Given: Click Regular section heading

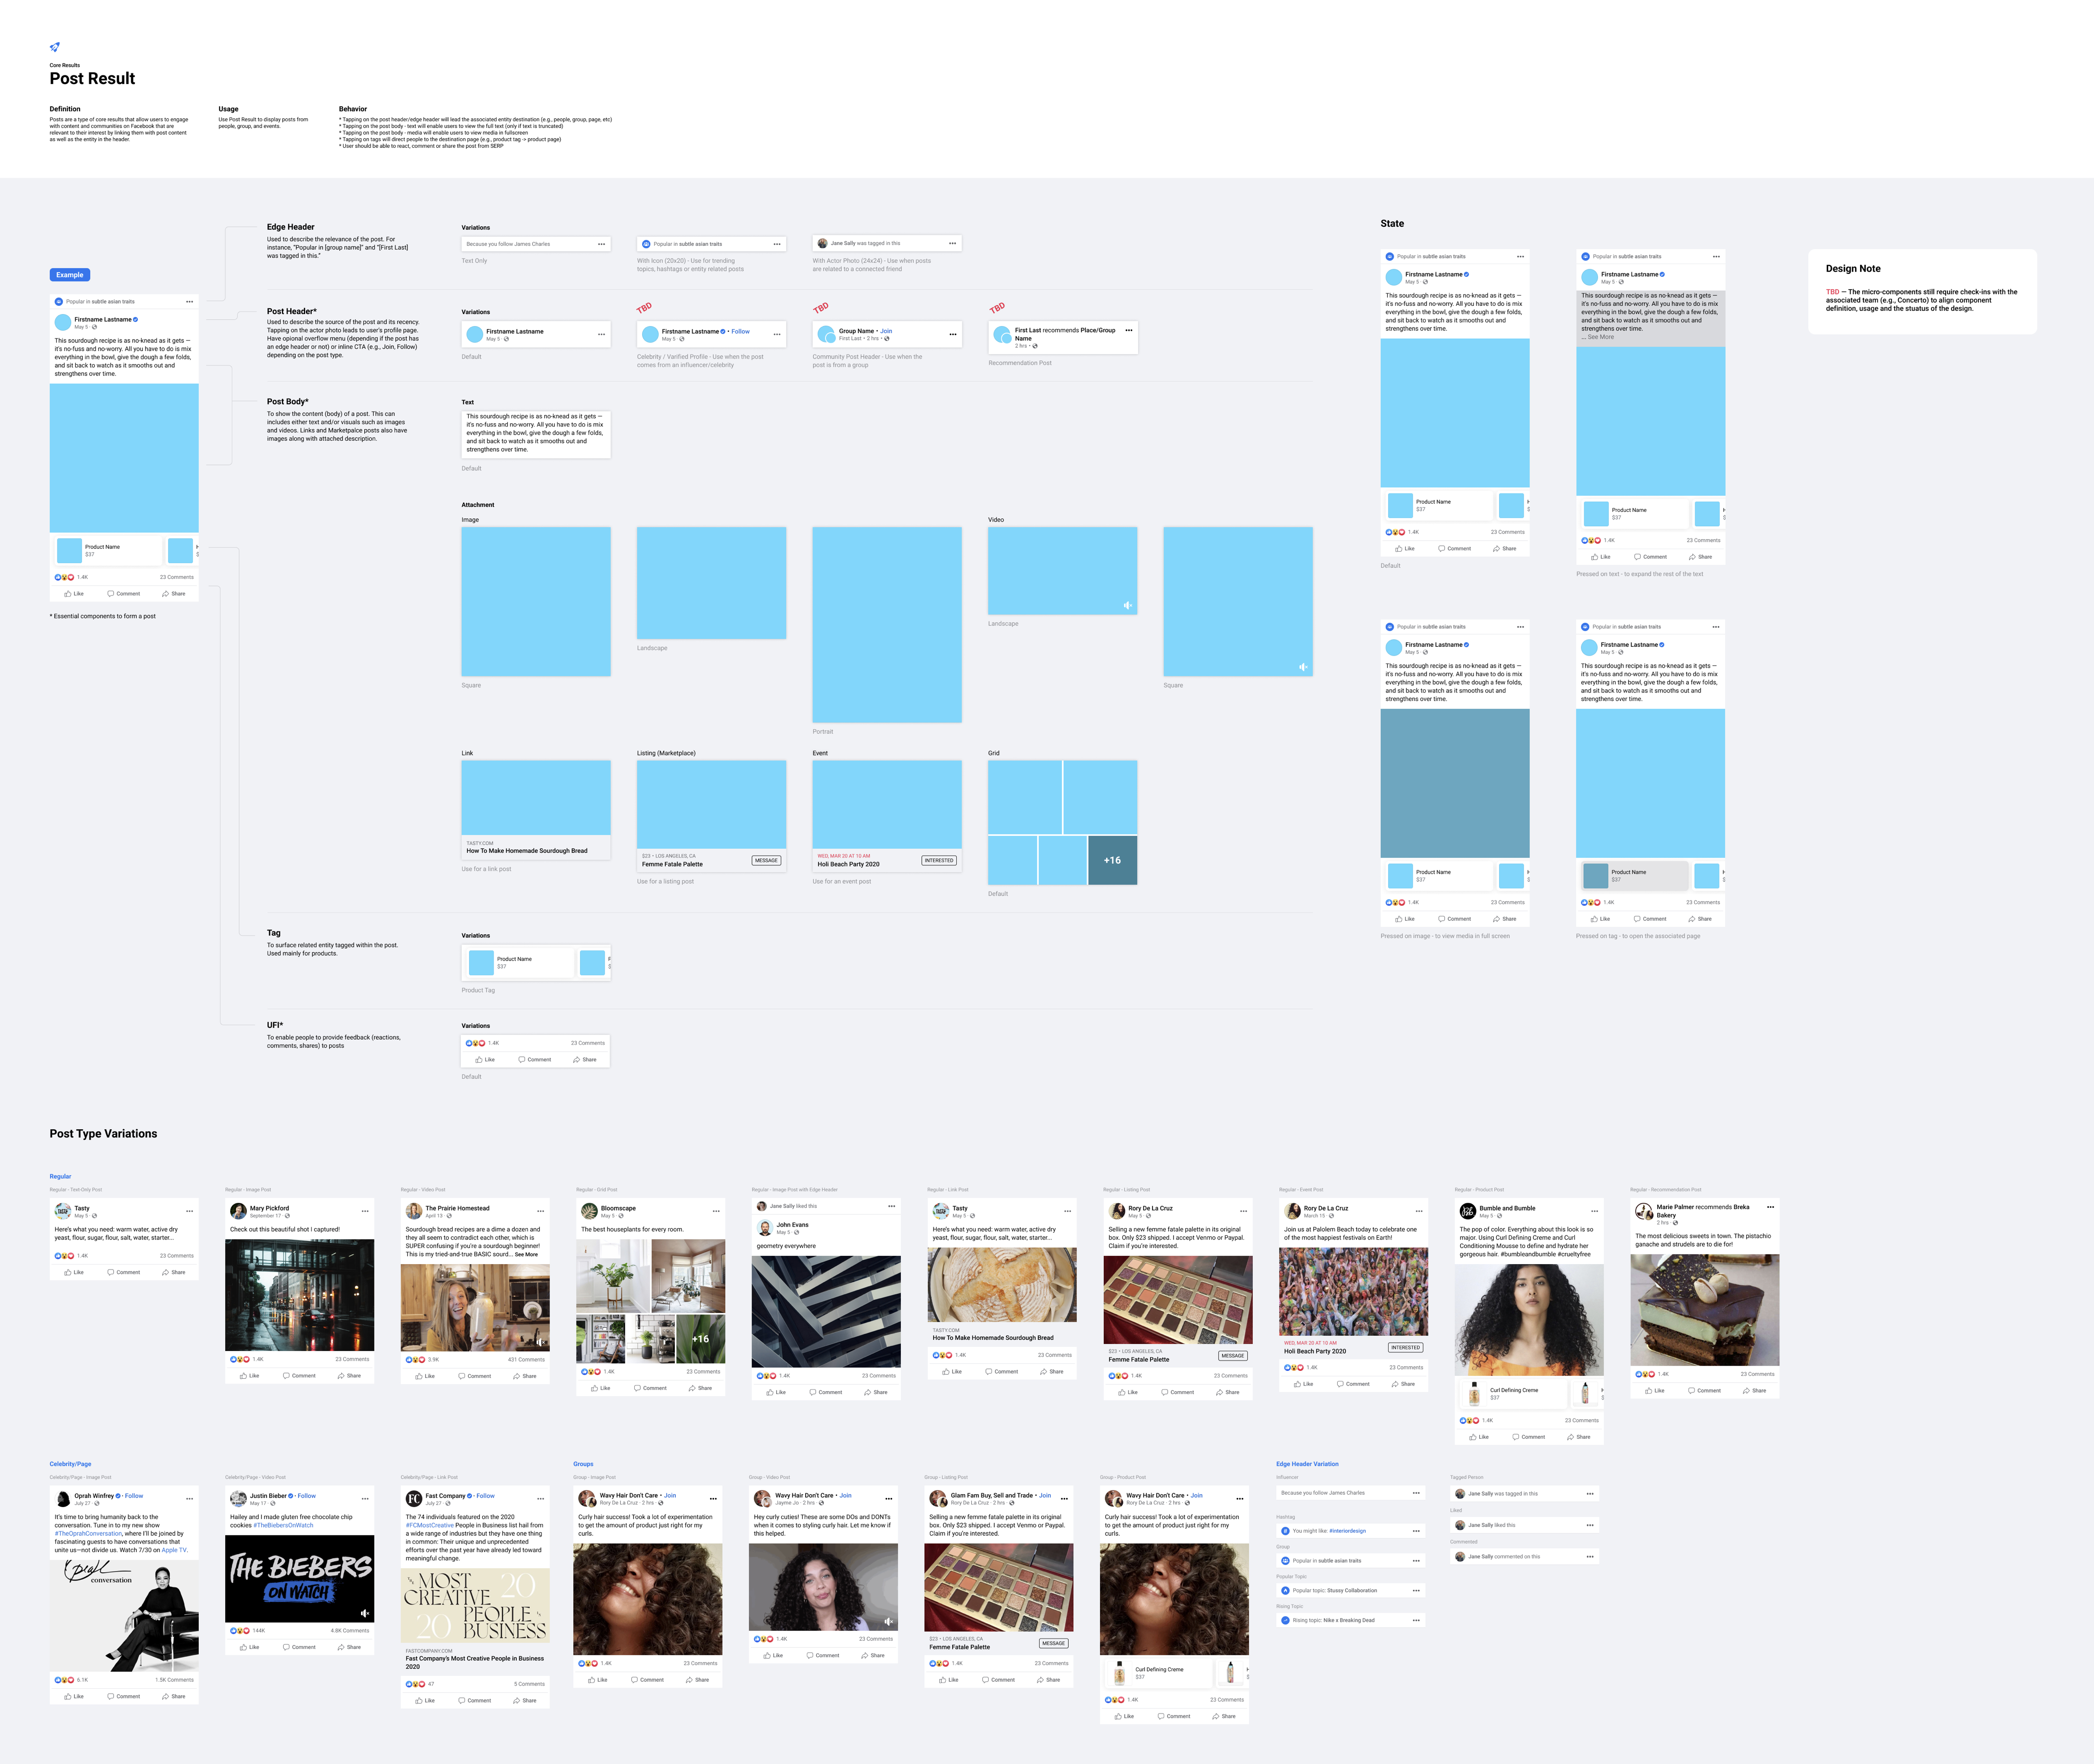Looking at the screenshot, I should 61,1177.
